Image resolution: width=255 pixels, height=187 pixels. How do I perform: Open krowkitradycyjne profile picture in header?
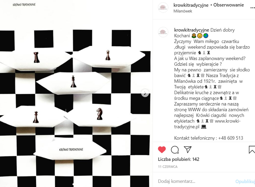coord(163,8)
